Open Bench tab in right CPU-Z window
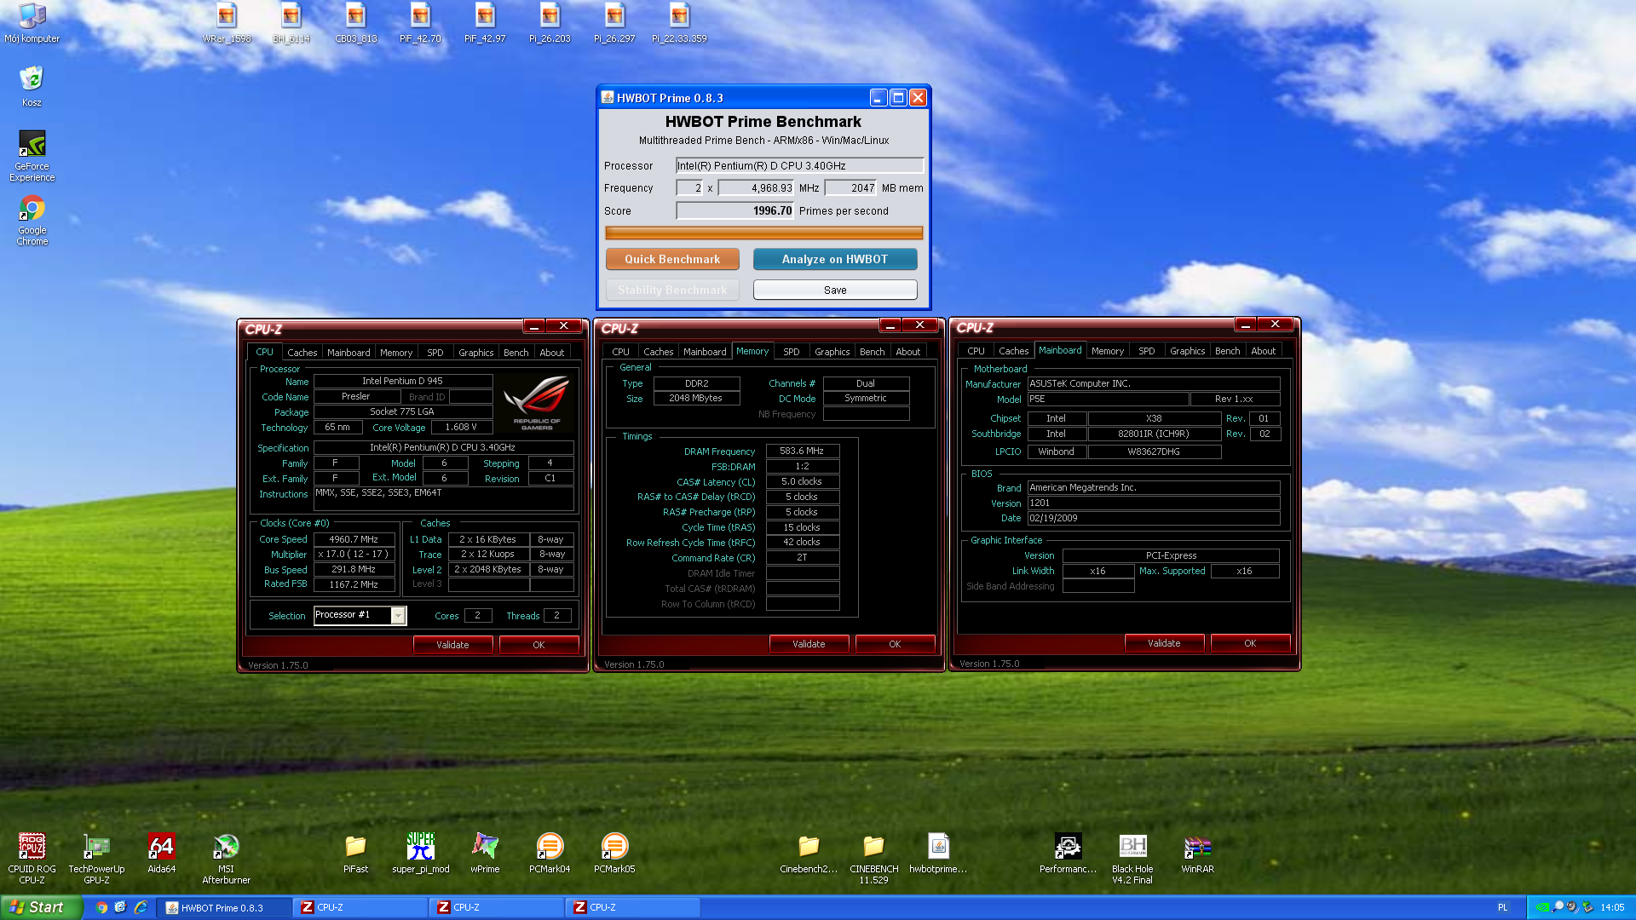 [x=1227, y=351]
